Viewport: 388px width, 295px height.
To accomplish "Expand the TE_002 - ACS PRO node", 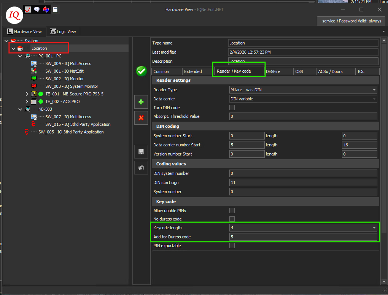I will coord(27,102).
